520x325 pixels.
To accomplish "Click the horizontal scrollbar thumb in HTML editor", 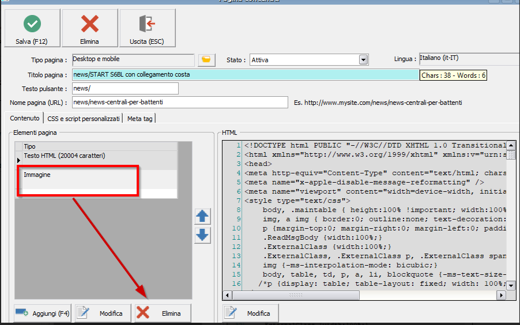I will point(296,295).
